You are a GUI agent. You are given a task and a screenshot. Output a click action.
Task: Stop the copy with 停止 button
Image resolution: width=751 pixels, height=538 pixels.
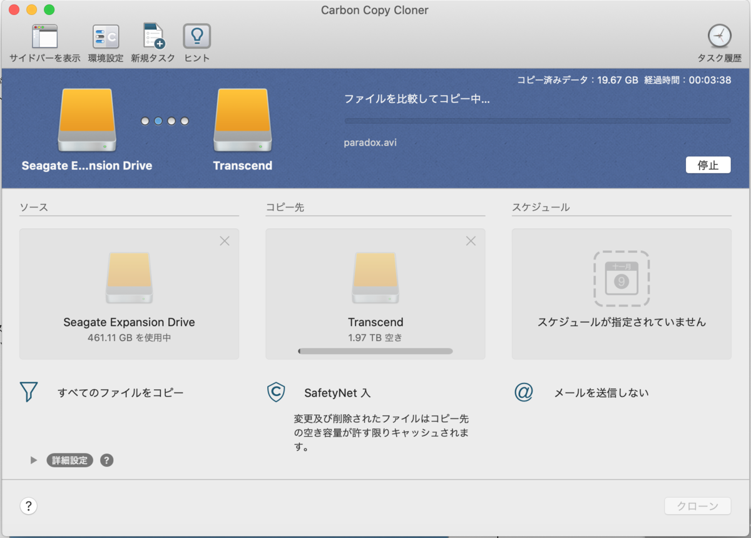pos(708,165)
